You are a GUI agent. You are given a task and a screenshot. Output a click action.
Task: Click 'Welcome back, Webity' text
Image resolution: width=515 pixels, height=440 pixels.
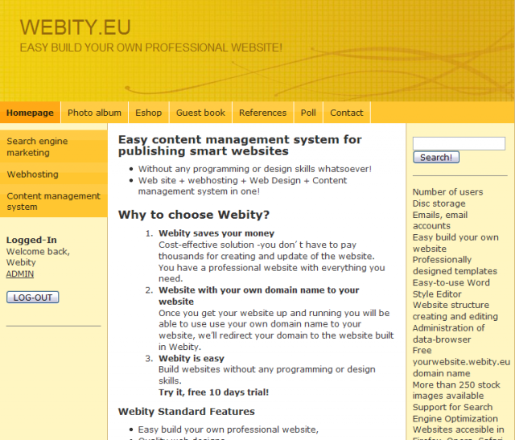click(38, 257)
